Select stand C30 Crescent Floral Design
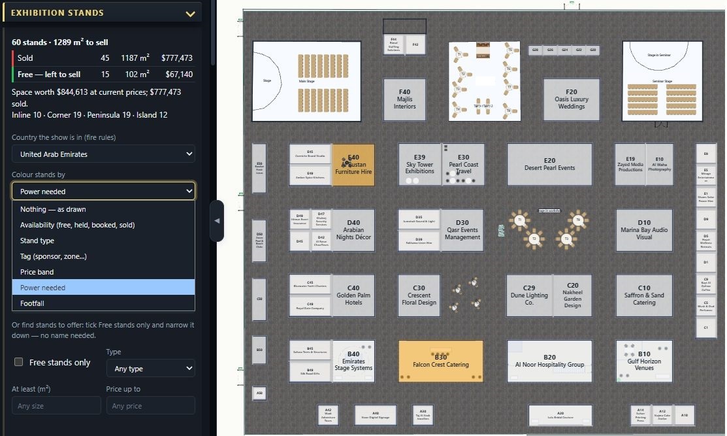Viewport: 727px width, 436px height. click(419, 295)
